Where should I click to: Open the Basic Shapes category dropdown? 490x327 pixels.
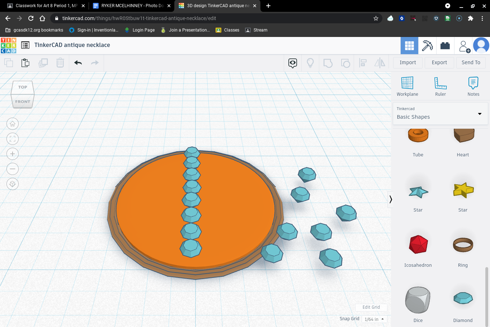(440, 114)
